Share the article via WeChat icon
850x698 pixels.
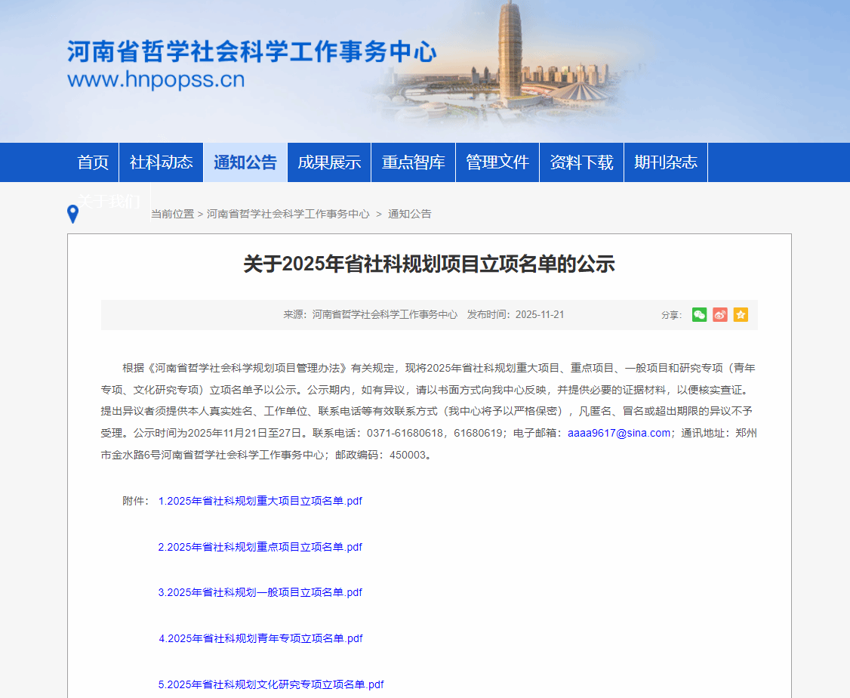[x=699, y=315]
